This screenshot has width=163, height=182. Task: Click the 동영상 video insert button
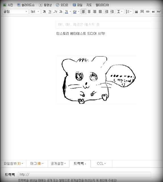pos(45,5)
